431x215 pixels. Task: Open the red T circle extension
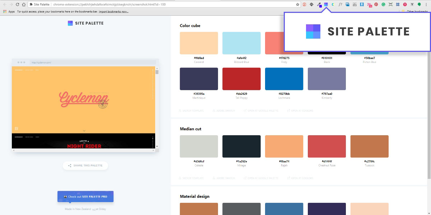click(x=405, y=5)
